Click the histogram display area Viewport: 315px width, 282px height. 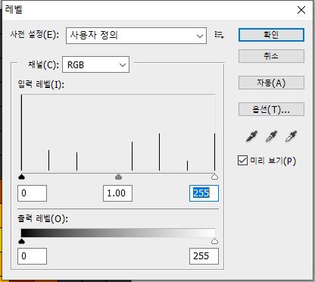(118, 133)
